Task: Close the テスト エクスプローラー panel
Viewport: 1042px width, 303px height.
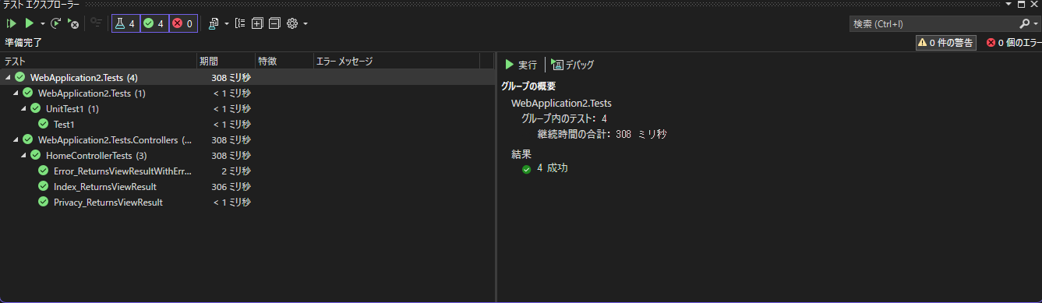Action: [1033, 4]
